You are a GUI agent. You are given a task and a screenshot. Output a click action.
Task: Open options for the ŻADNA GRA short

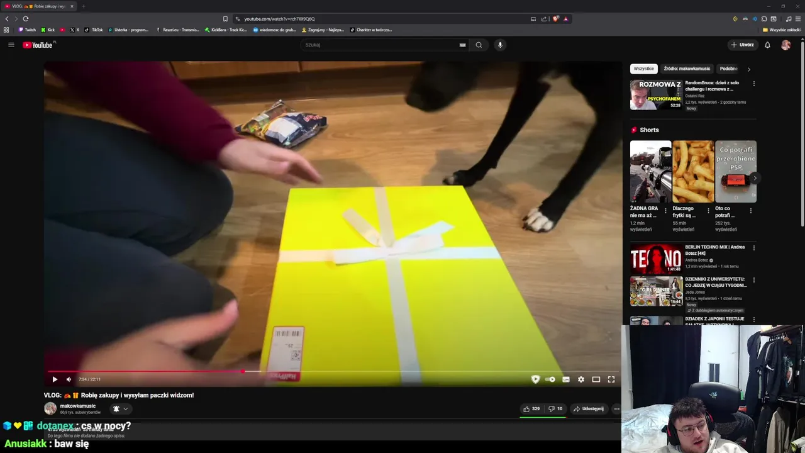tap(665, 211)
